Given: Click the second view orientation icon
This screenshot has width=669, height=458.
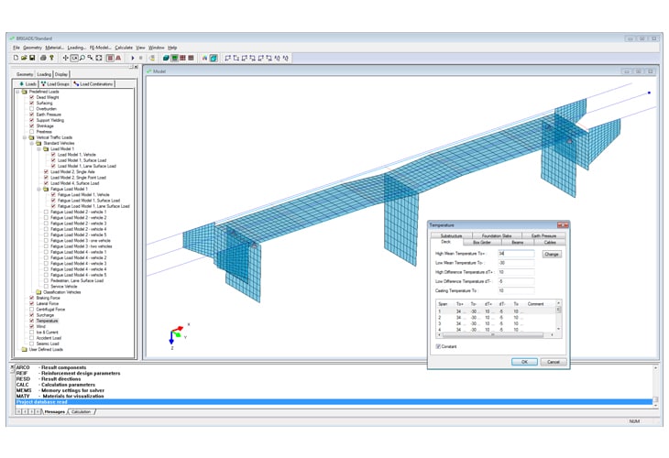Looking at the screenshot, I should click(x=236, y=58).
